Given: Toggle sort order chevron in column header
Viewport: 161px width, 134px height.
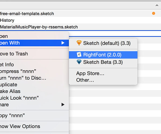Looking at the screenshot, I should coord(157,5).
